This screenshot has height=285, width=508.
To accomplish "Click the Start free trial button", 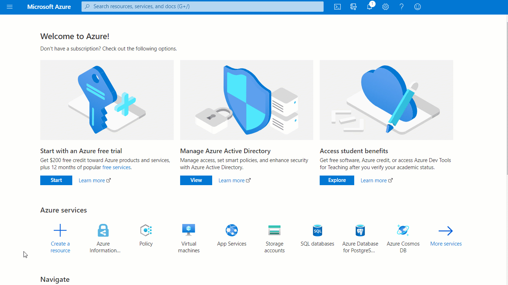I will tap(56, 180).
